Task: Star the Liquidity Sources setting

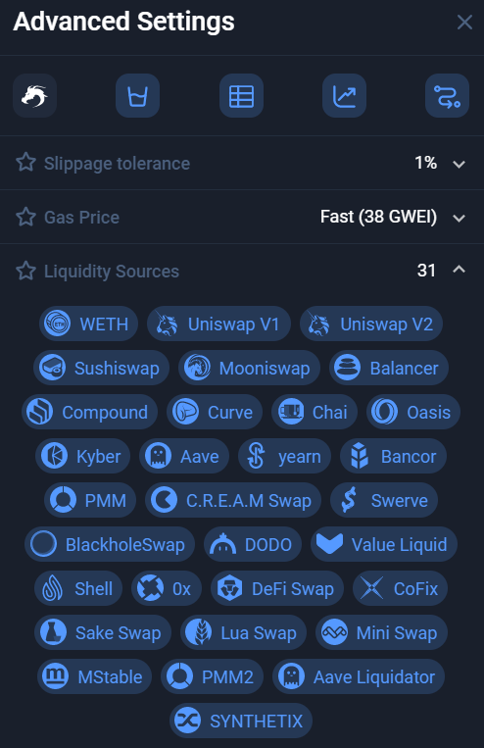Action: [25, 271]
